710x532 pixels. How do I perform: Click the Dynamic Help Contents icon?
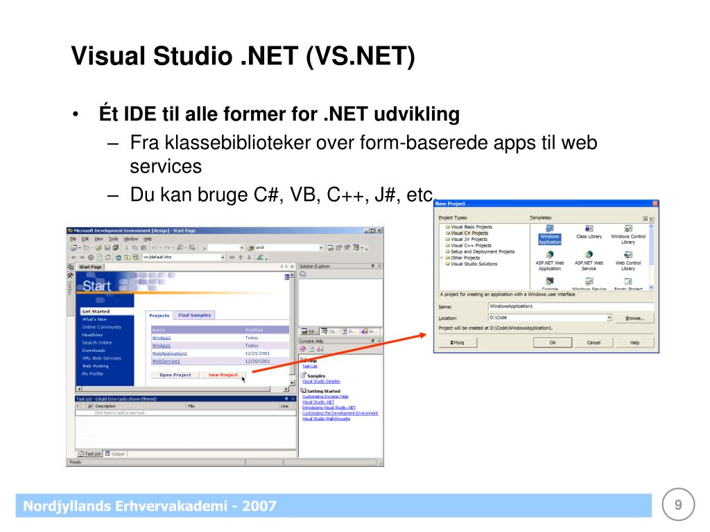303,349
